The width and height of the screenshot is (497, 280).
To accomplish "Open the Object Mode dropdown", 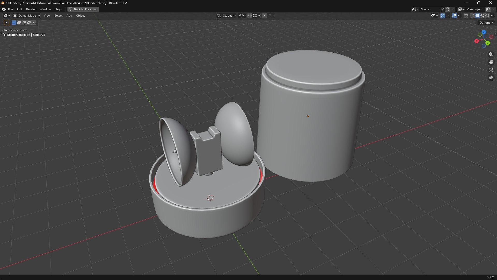I will pos(26,16).
